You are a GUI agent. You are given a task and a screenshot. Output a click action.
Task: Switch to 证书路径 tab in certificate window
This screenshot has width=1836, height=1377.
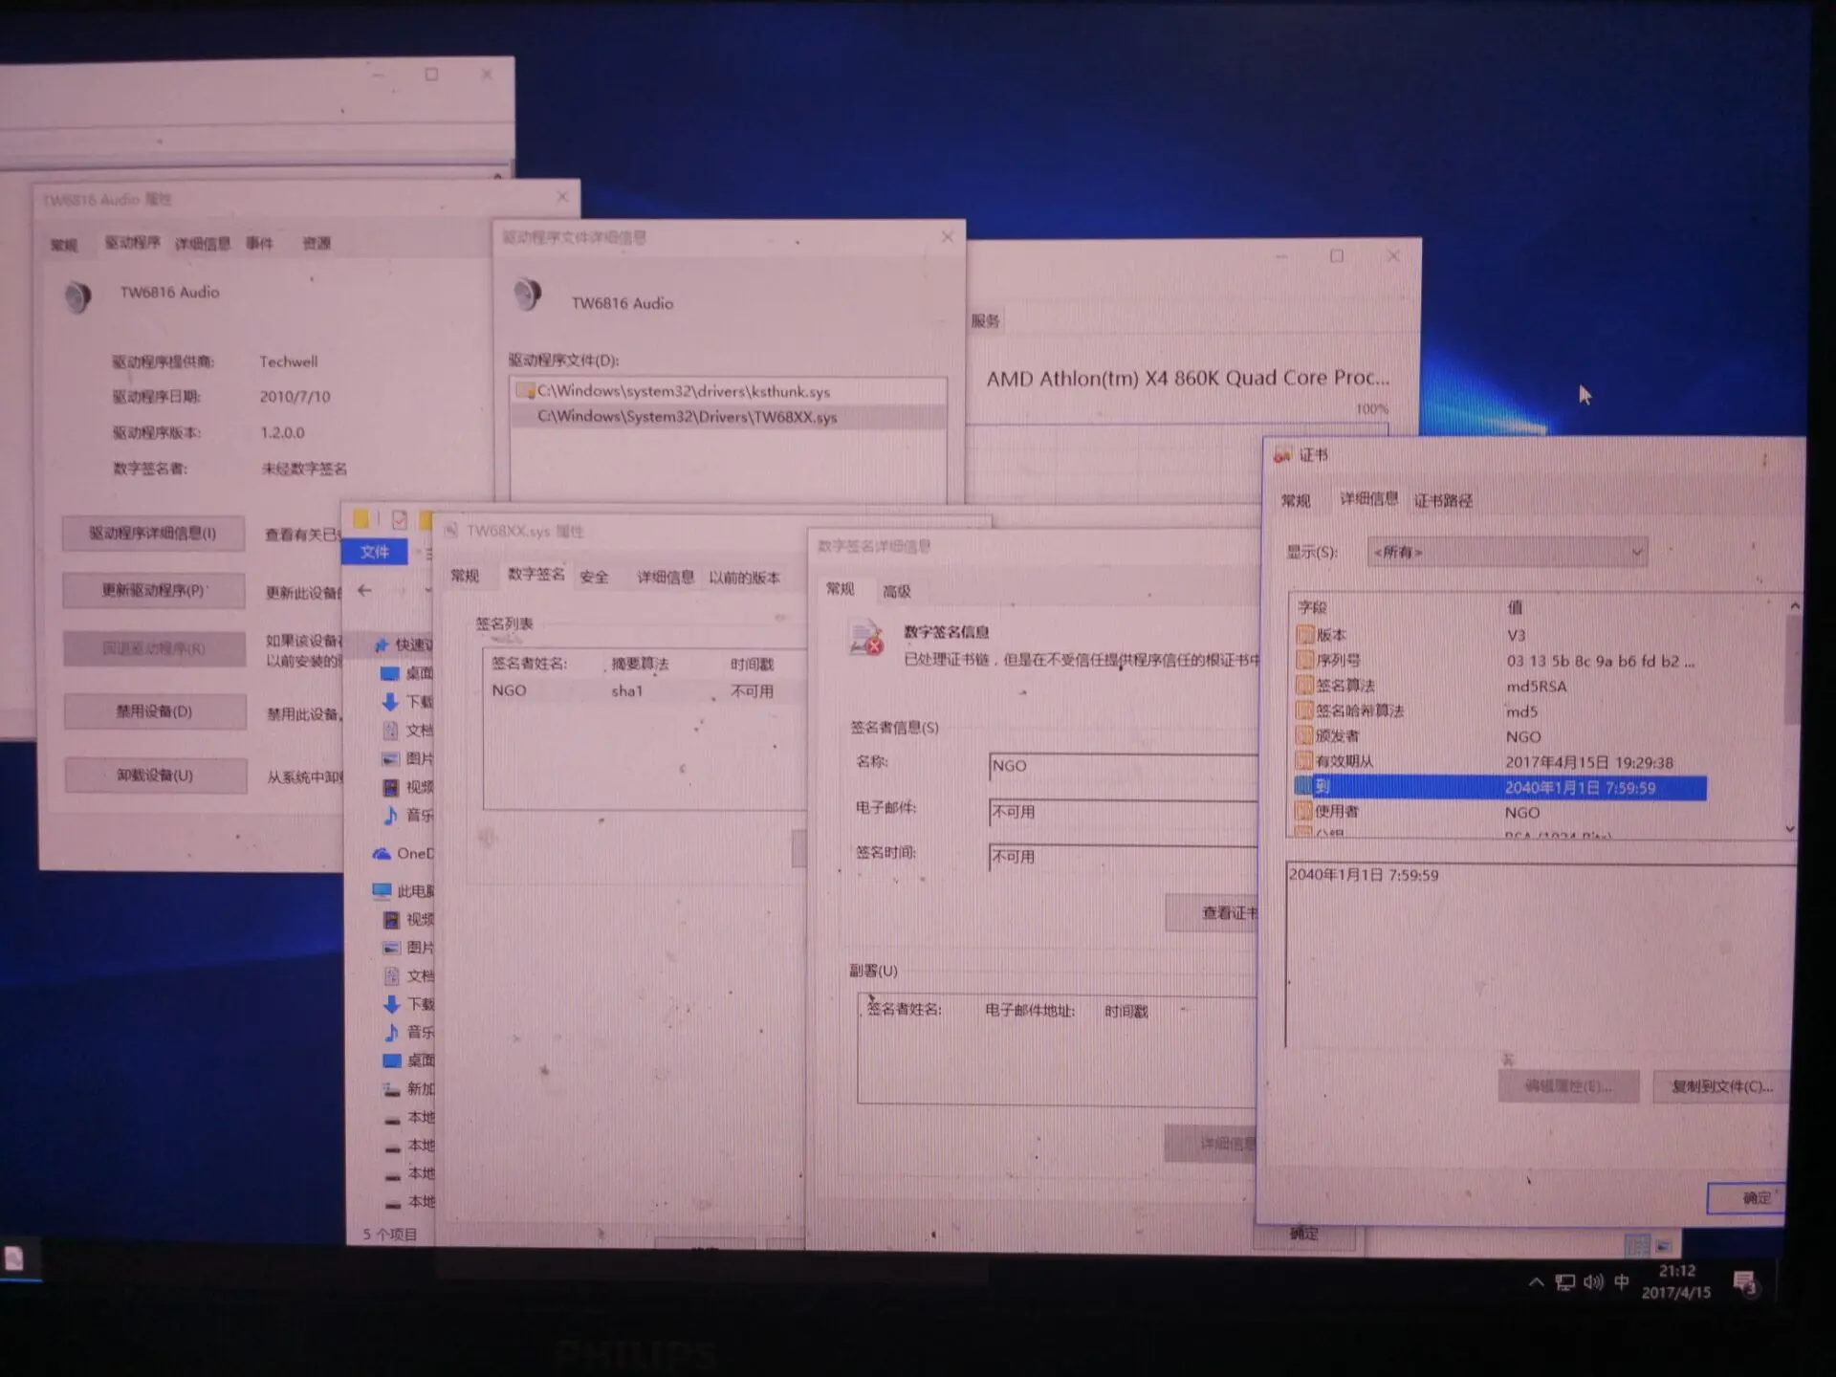coord(1443,500)
